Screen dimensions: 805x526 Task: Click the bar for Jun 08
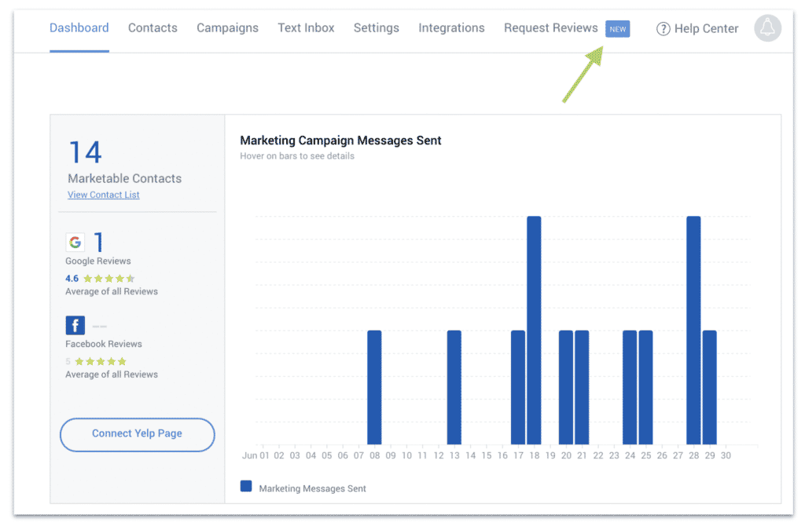(374, 387)
